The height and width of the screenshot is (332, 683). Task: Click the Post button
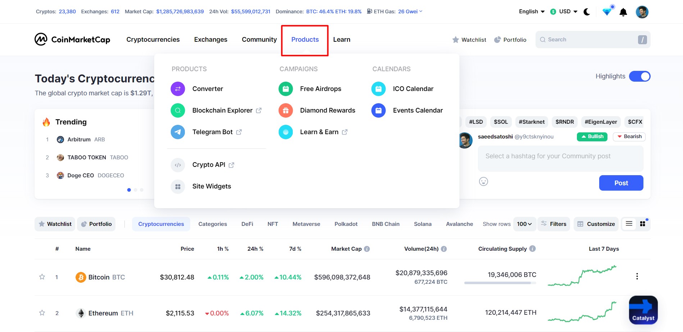tap(621, 183)
